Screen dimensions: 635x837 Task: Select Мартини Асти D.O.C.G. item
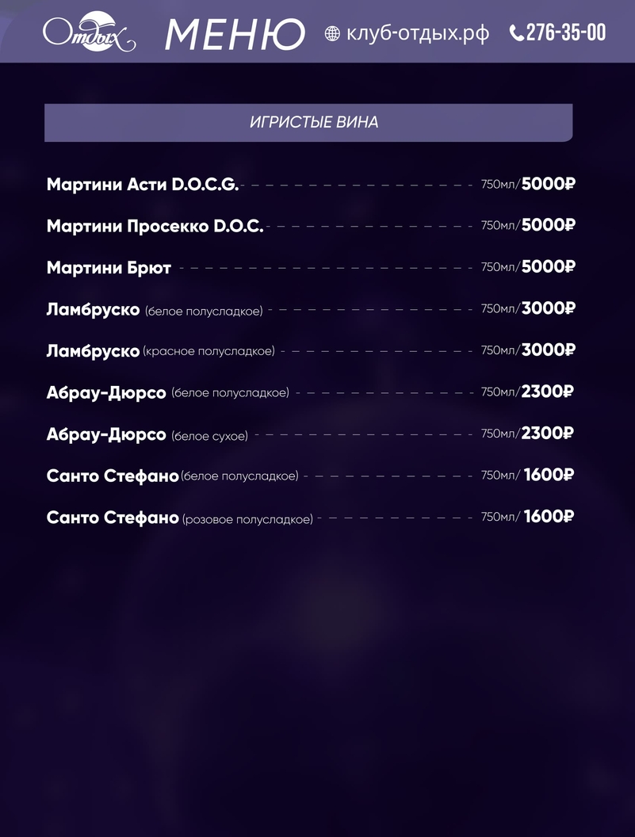[143, 185]
